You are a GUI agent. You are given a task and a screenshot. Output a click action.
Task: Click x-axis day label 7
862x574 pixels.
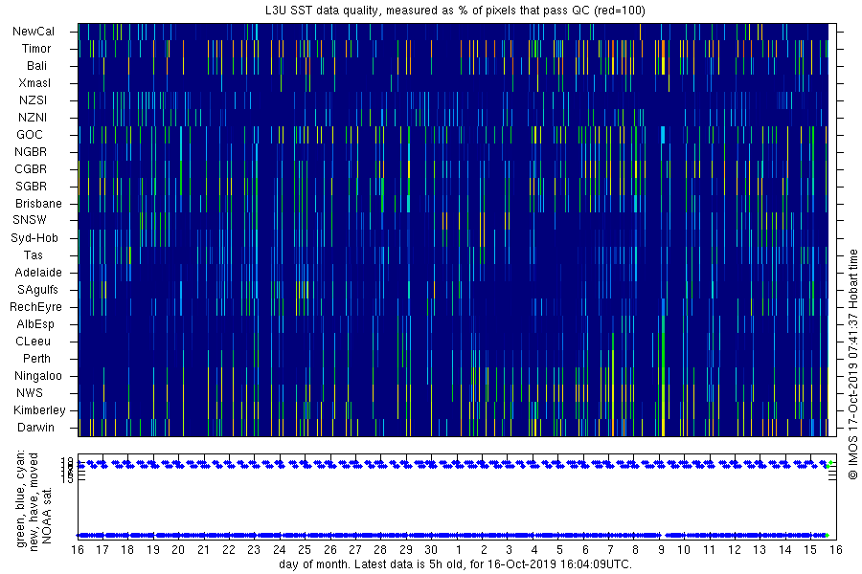[x=610, y=550]
